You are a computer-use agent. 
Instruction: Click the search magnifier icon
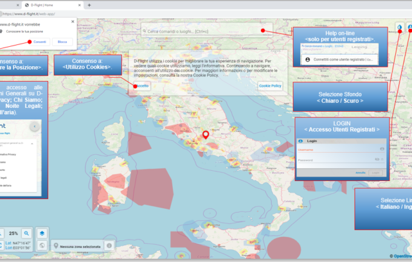[x=144, y=31]
